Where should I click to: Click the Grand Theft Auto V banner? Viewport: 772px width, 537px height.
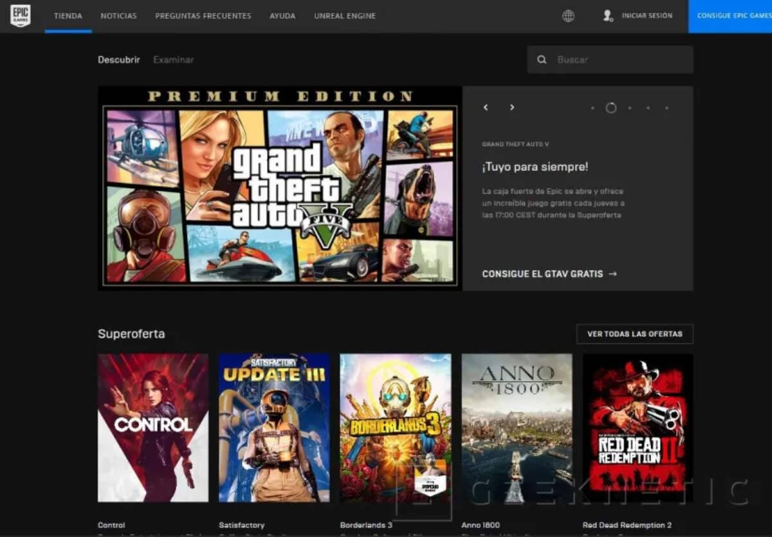coord(280,188)
